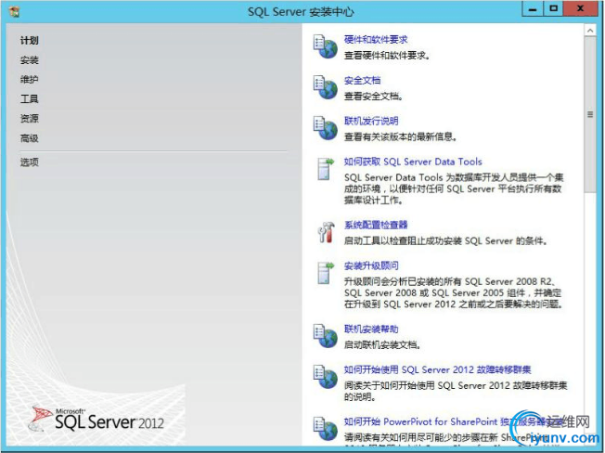Image resolution: width=605 pixels, height=453 pixels.
Task: Select the 高级 category
Action: (x=30, y=138)
